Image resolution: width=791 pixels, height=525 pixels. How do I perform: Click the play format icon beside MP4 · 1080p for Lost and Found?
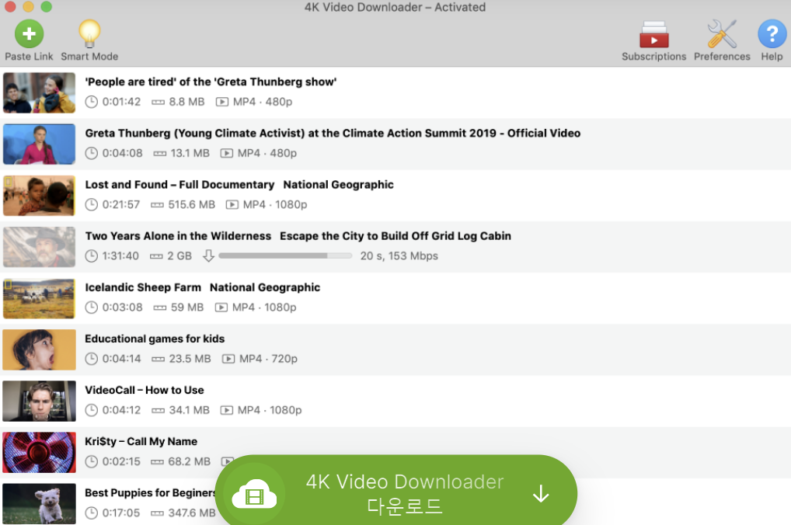click(232, 205)
